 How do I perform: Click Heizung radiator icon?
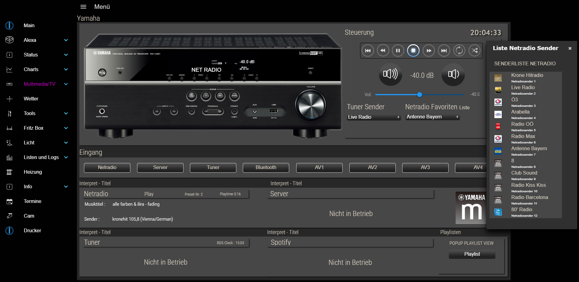pyautogui.click(x=9, y=172)
